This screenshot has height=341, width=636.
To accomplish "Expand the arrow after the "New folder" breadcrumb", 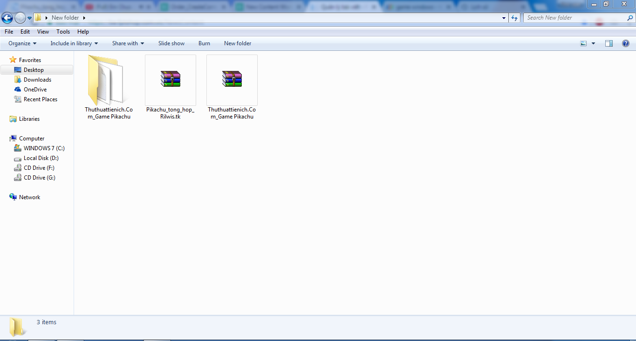I will [x=84, y=18].
